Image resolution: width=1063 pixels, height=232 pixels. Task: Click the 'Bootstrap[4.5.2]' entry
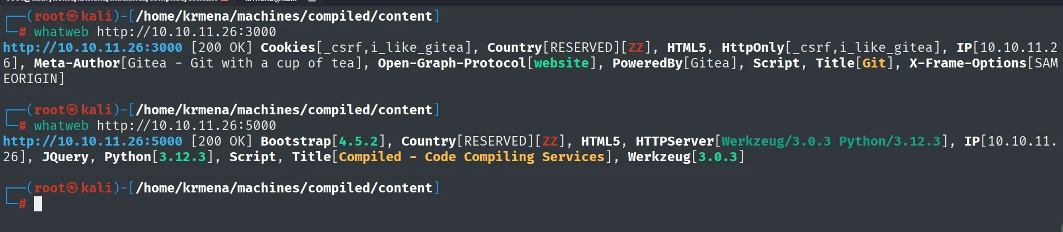click(x=323, y=142)
